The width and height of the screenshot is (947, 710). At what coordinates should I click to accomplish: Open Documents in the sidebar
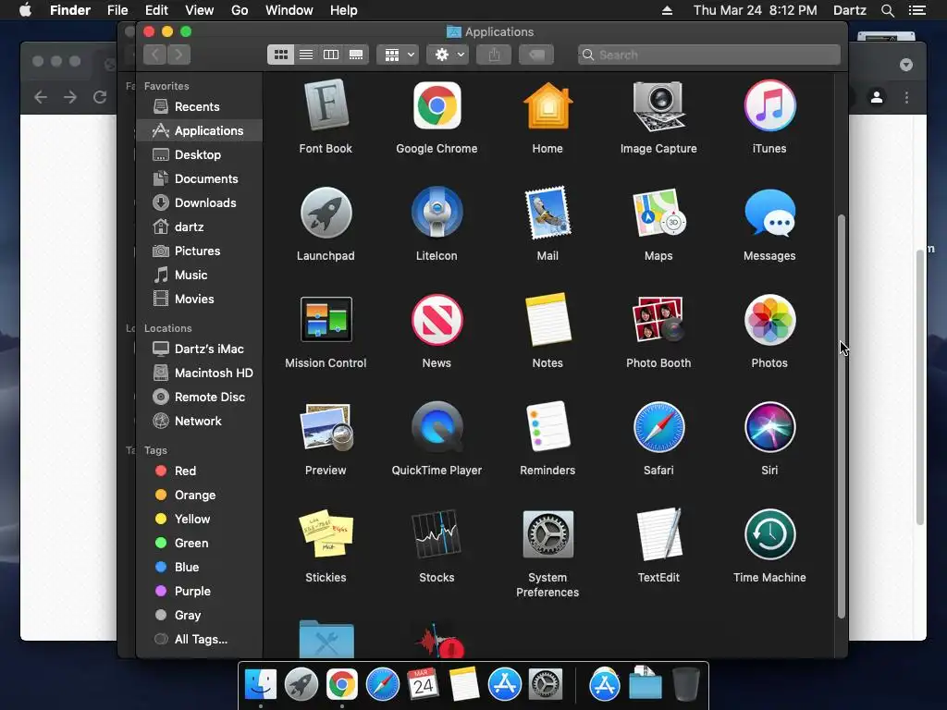[199, 179]
